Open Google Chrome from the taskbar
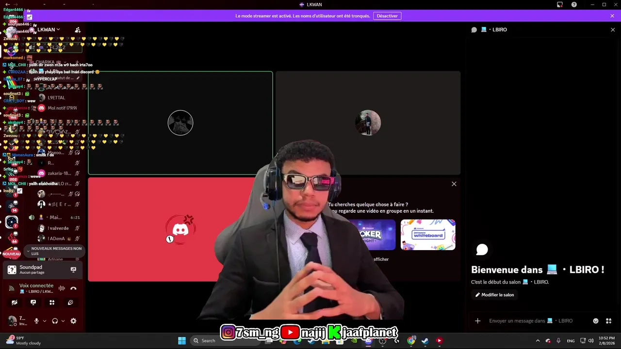 click(411, 341)
